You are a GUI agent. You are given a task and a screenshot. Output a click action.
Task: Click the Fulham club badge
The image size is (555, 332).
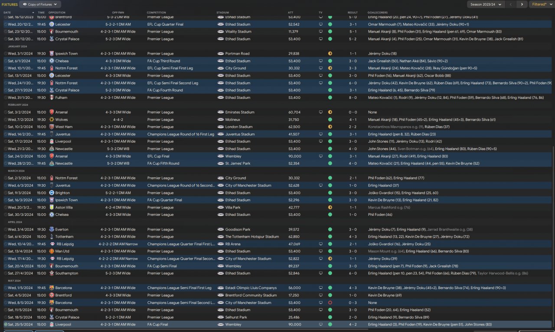click(x=52, y=98)
